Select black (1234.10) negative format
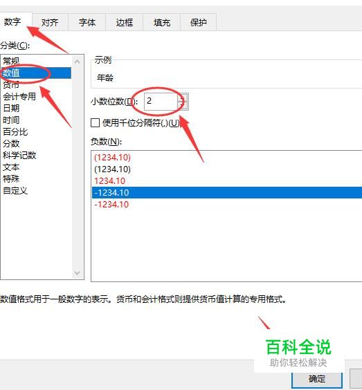The height and width of the screenshot is (390, 362). (x=227, y=169)
